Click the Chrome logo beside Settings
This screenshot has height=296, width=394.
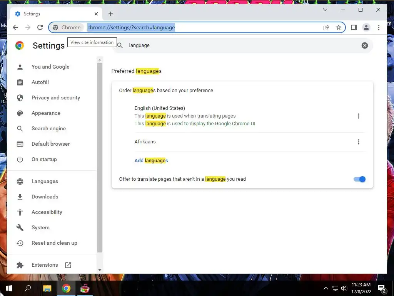20,45
